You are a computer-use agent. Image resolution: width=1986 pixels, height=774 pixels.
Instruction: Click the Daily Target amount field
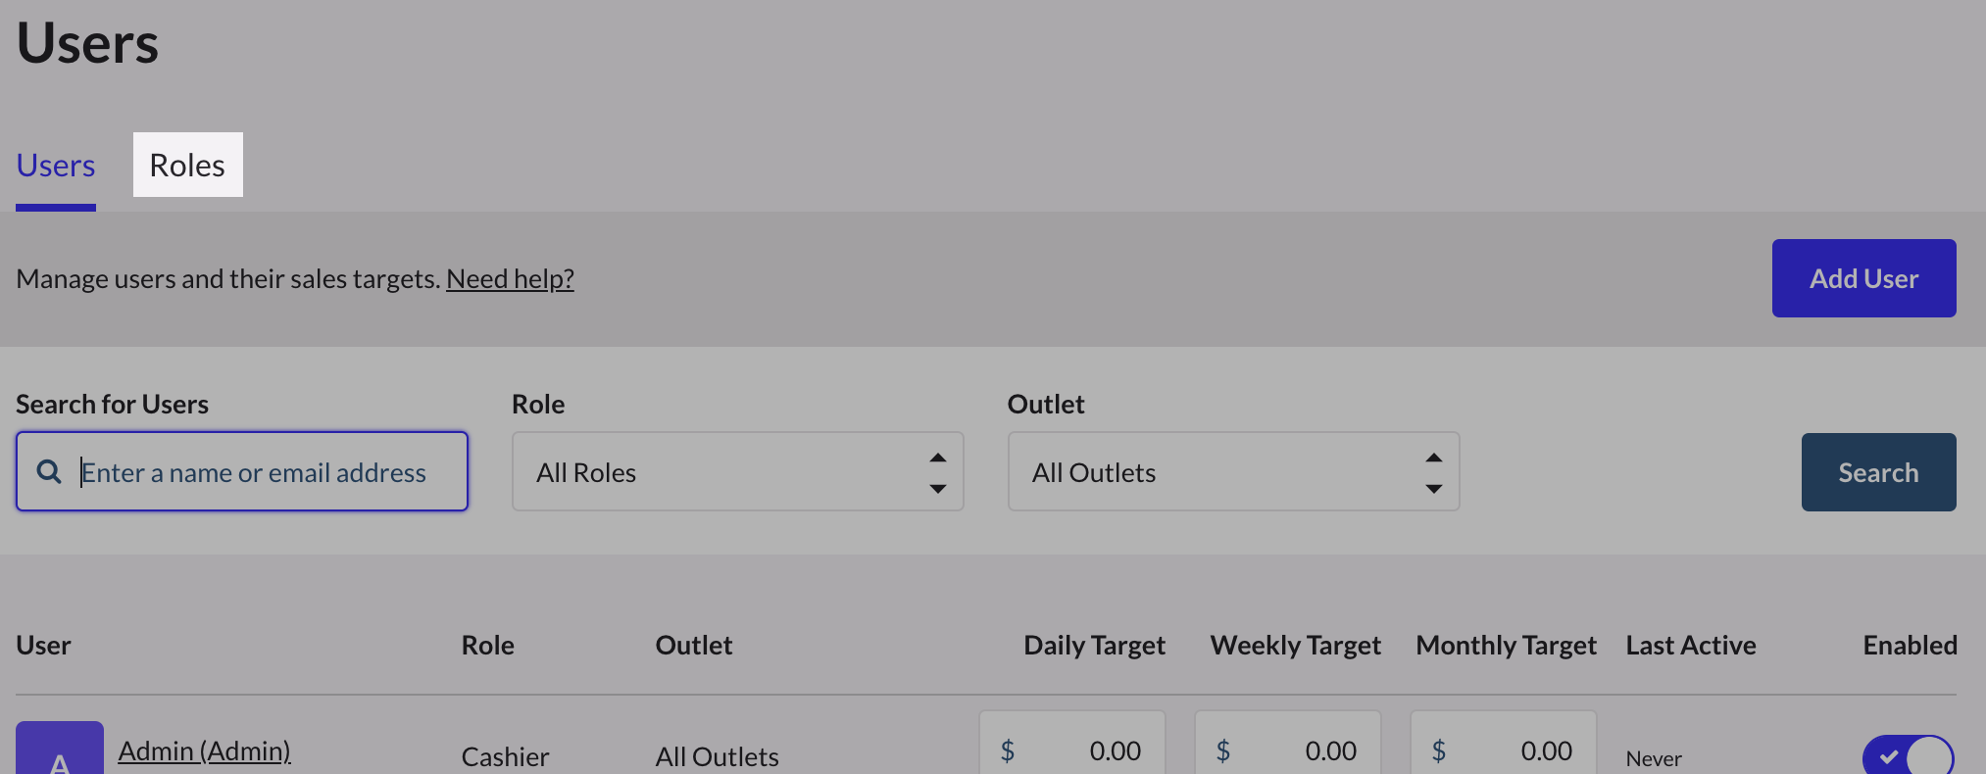[1088, 750]
